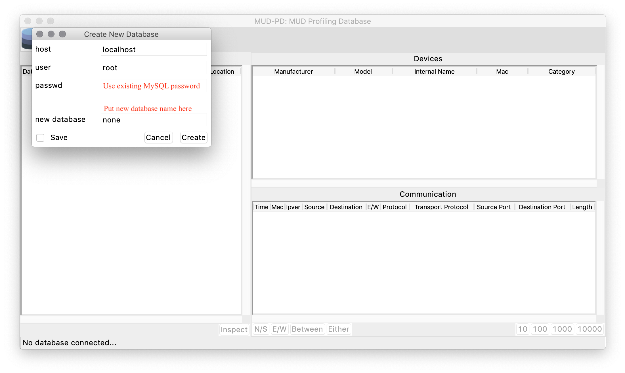Set packet limit to 1000
Viewport: 625px width, 373px height.
pos(562,329)
